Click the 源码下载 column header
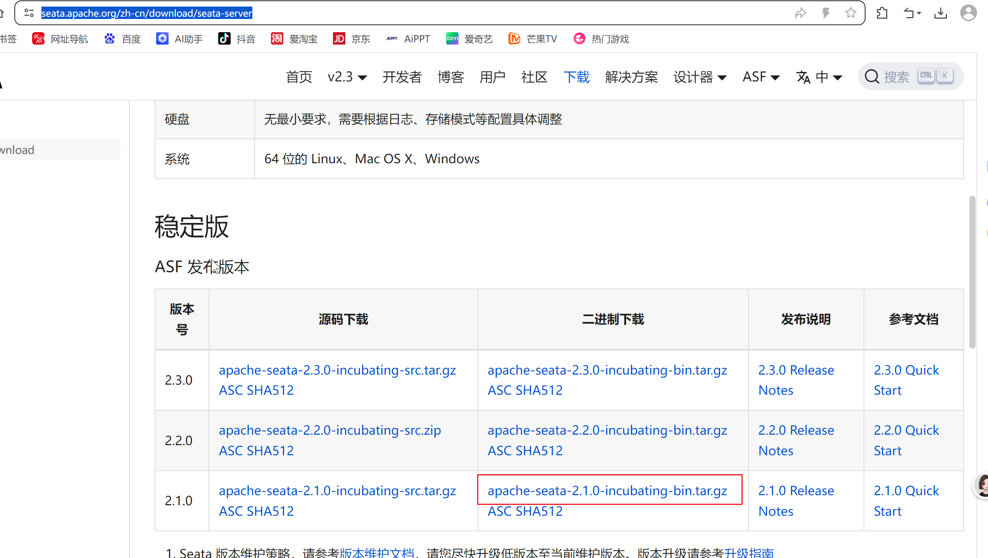Image resolution: width=988 pixels, height=558 pixels. pos(343,319)
